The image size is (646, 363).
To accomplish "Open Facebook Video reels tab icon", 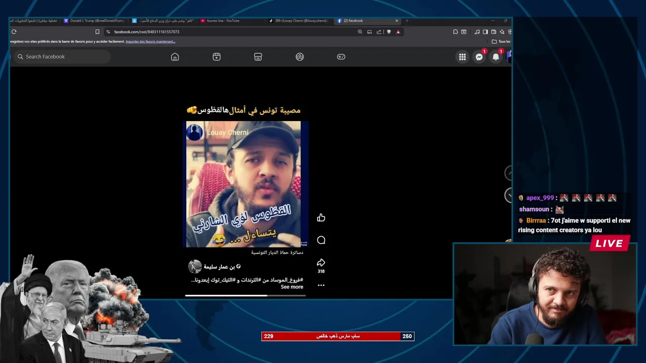I will pos(217,57).
